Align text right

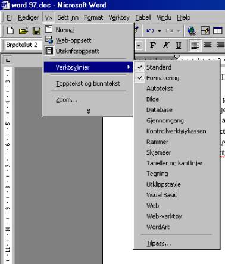(x=220, y=45)
